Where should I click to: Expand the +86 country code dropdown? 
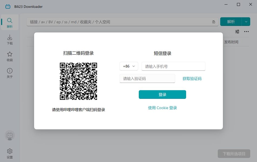[x=129, y=66]
